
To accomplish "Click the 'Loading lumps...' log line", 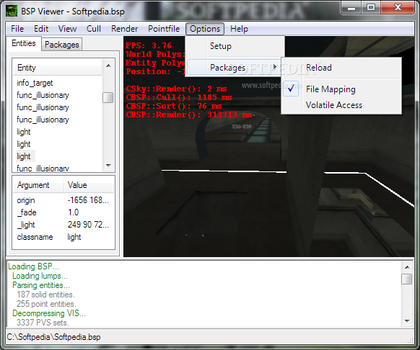I will tap(40, 276).
